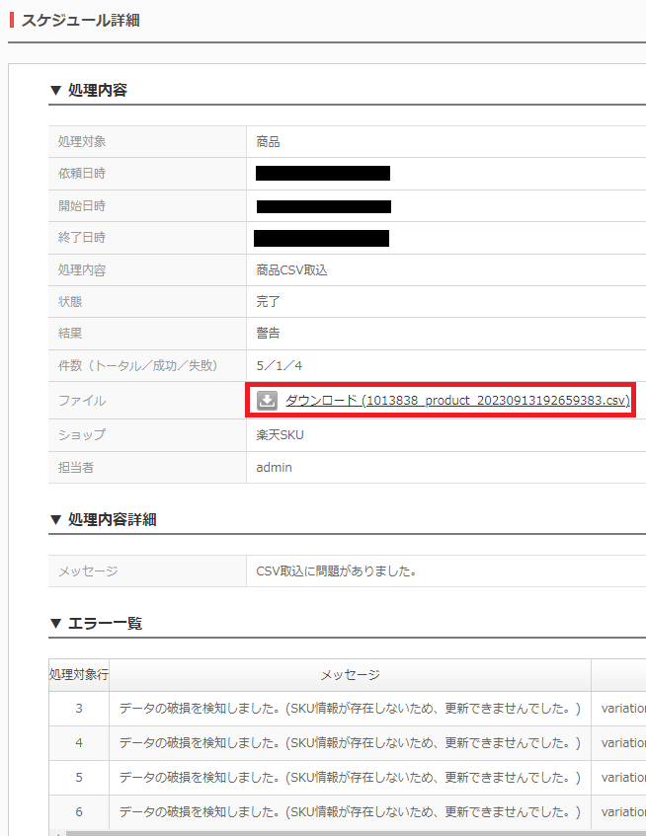Click the 担当者 label
This screenshot has height=836, width=646.
[76, 468]
